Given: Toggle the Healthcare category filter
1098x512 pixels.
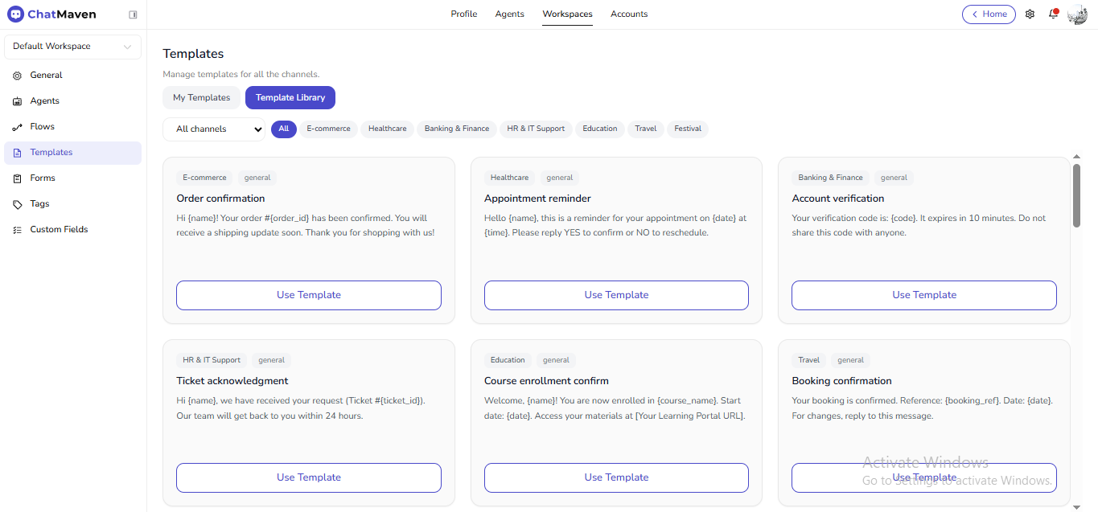Looking at the screenshot, I should pos(387,129).
